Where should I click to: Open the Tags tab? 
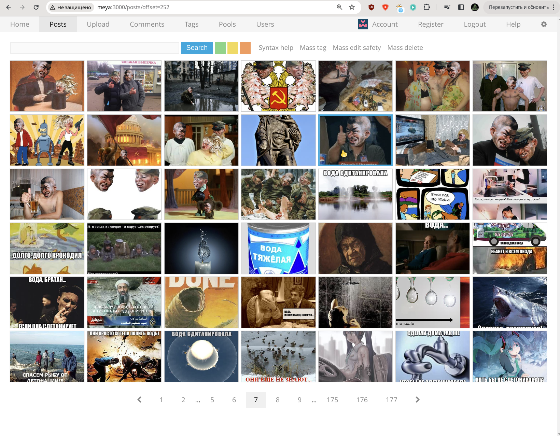click(192, 24)
